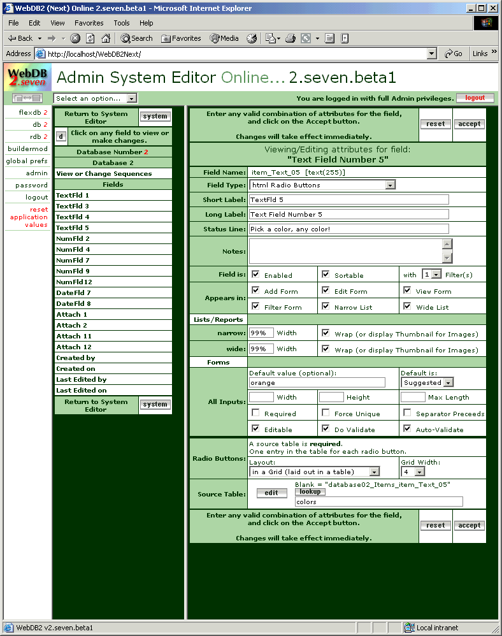Click the top accept button
Screen dimensions: 502x636
click(x=469, y=124)
